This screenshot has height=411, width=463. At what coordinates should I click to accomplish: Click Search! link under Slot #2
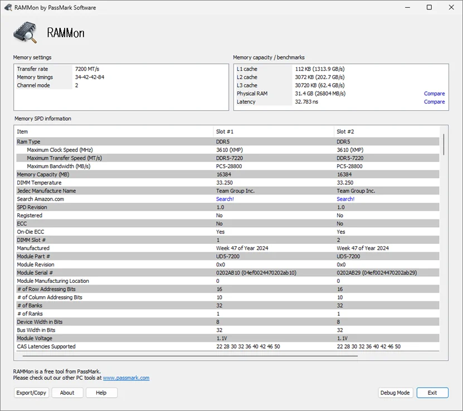[x=345, y=199]
